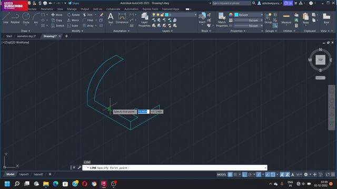Viewport: 337px width, 189px height.
Task: Click the Fillet tool
Action: pos(88,20)
